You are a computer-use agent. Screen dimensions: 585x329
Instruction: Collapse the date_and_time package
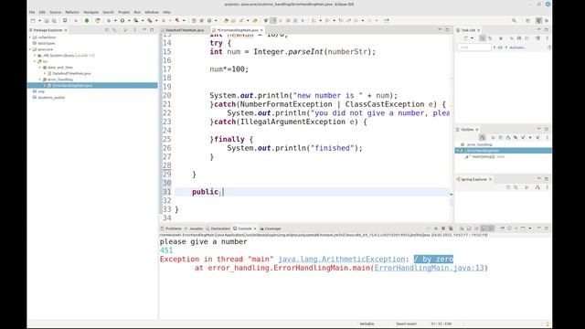(40, 68)
